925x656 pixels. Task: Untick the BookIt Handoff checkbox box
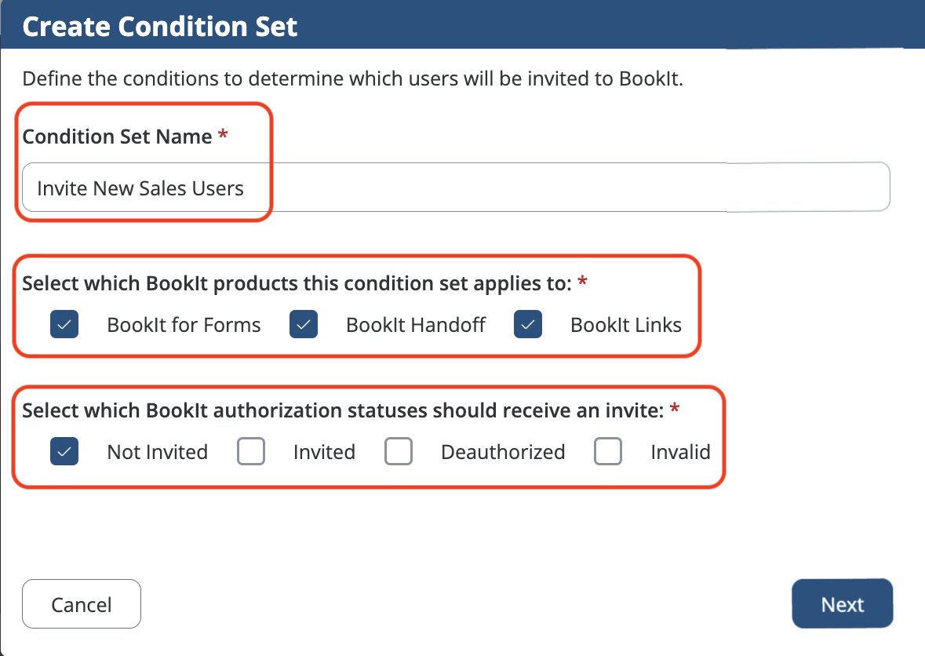click(304, 325)
